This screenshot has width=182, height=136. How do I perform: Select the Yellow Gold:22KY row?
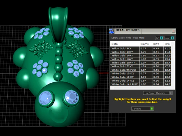click(x=141, y=66)
